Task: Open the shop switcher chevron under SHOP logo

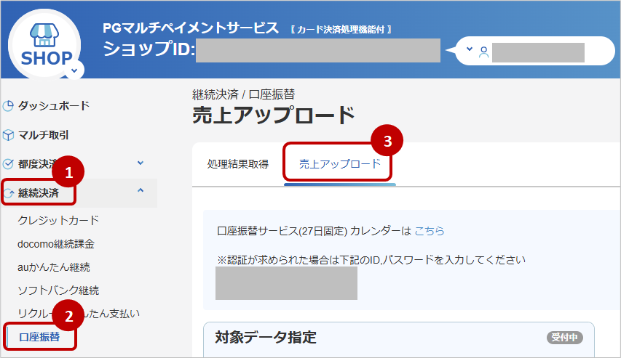Action: coord(74,70)
